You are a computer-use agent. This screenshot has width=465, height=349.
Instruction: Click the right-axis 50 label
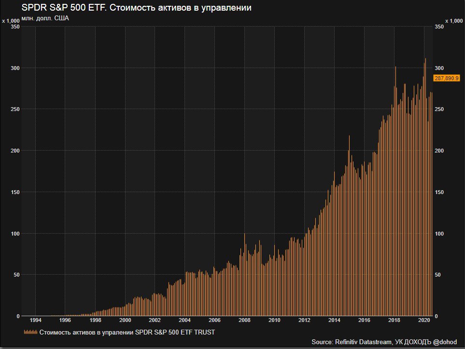click(437, 275)
